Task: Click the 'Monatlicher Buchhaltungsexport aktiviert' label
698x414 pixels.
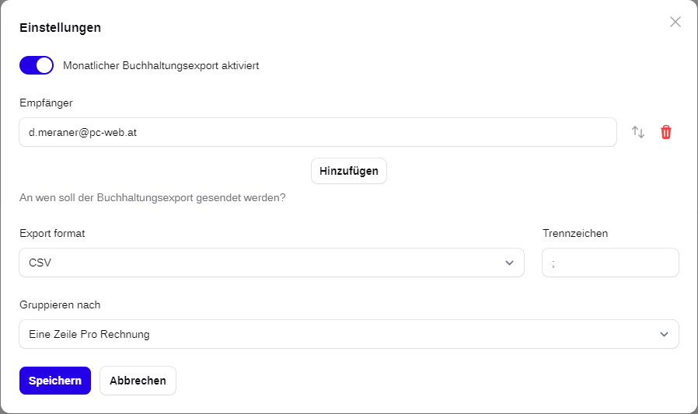Action: 161,66
